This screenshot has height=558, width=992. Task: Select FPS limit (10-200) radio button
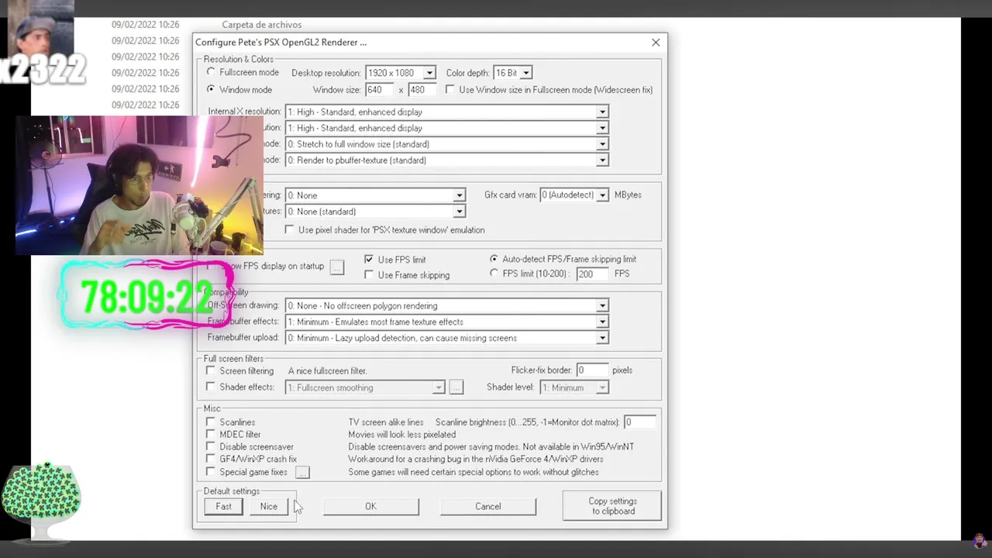click(x=494, y=274)
